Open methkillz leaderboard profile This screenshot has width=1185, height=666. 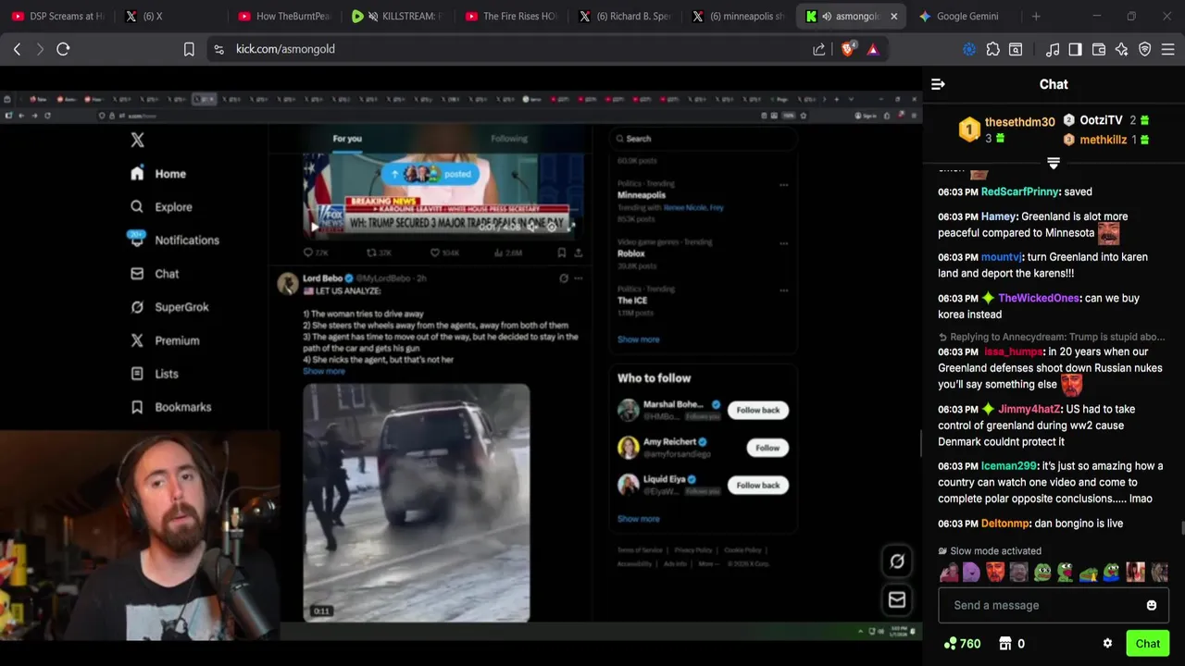coord(1103,140)
